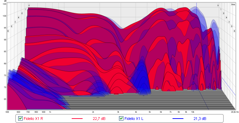Click the 80 dB level axis label

[x=5, y=64]
